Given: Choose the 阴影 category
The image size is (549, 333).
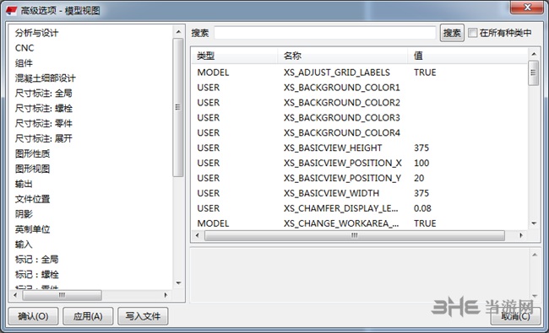Looking at the screenshot, I should point(24,214).
